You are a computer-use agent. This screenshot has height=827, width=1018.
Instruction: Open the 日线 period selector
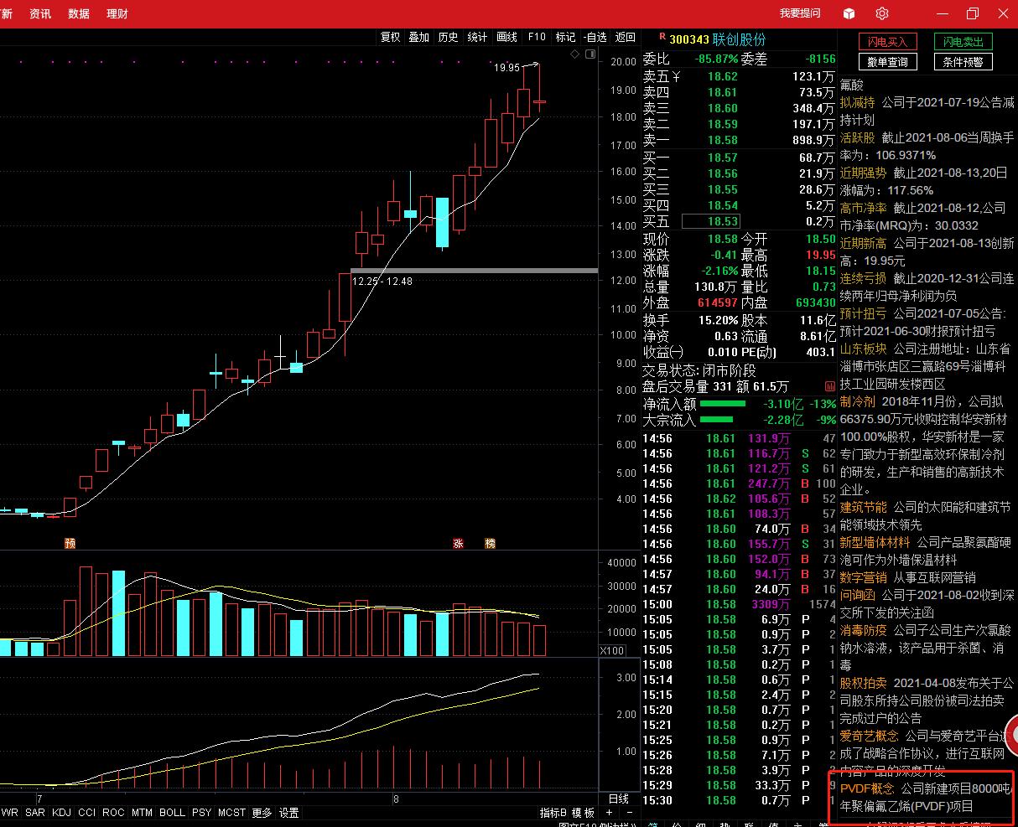click(618, 799)
